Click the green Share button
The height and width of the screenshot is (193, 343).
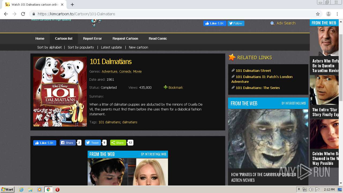tap(118, 143)
